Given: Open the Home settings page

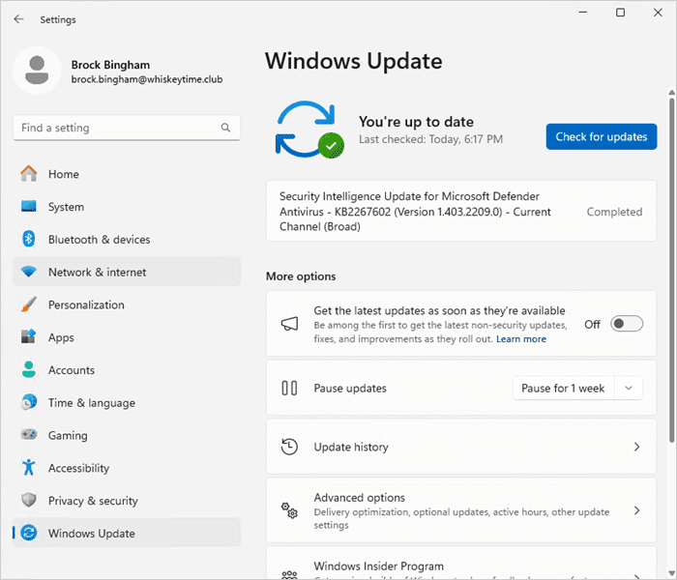Looking at the screenshot, I should tap(127, 174).
